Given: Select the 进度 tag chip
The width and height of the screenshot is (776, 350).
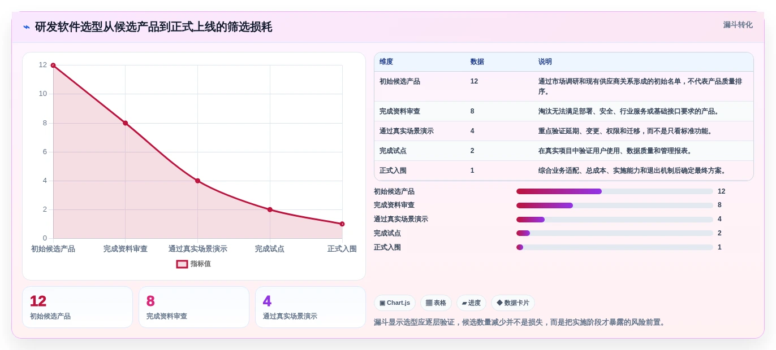Looking at the screenshot, I should pyautogui.click(x=471, y=303).
